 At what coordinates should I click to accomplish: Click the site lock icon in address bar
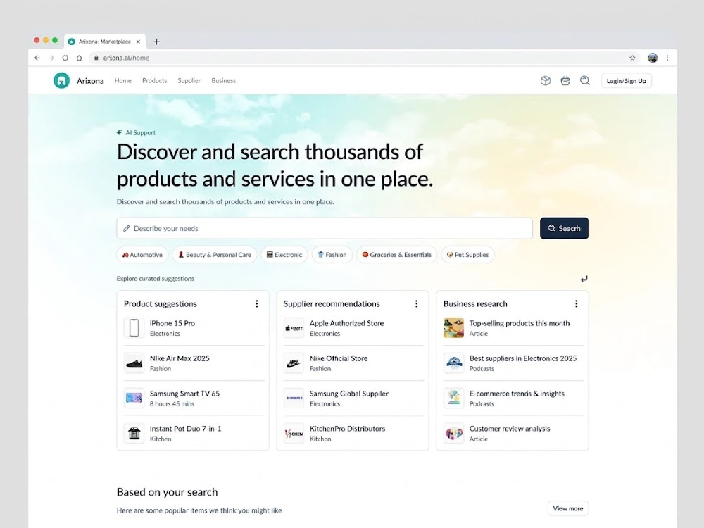pyautogui.click(x=96, y=58)
